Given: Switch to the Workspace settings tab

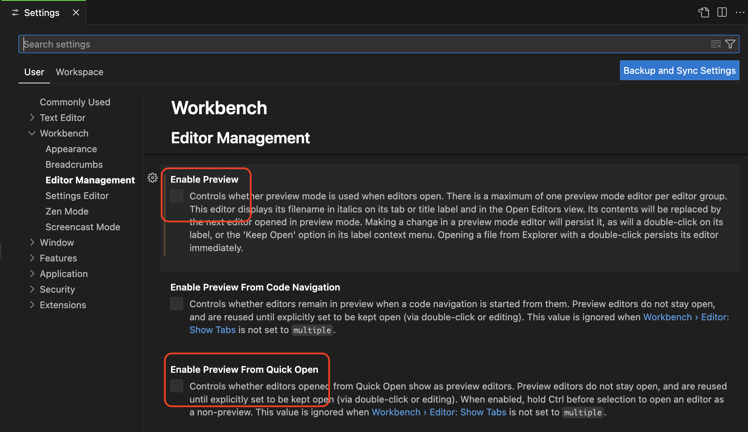Looking at the screenshot, I should click(79, 72).
